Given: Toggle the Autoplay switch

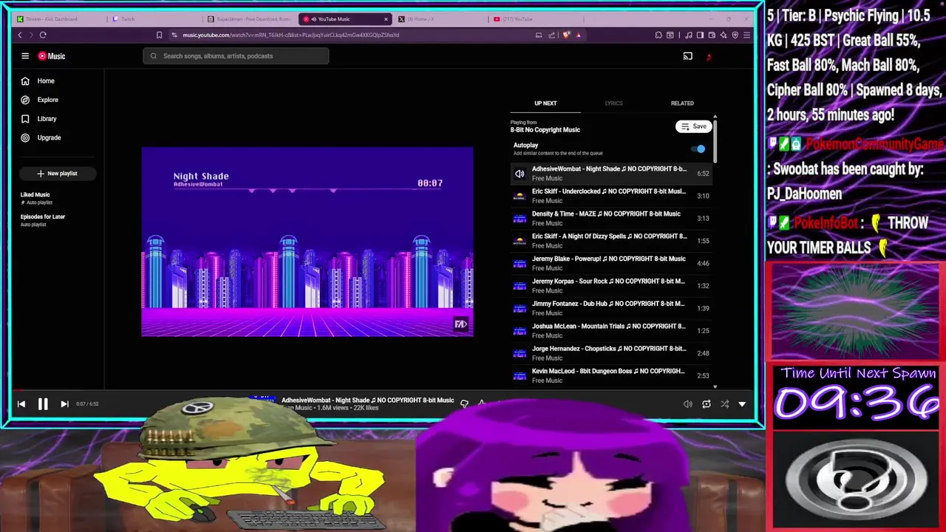Looking at the screenshot, I should coord(698,149).
